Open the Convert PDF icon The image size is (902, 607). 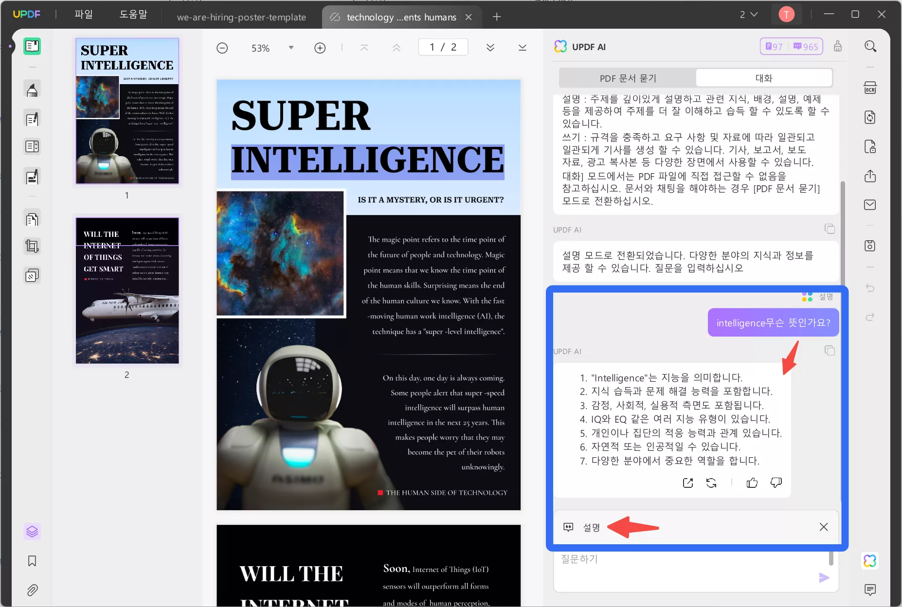click(870, 117)
